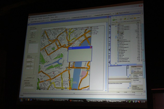The width and height of the screenshot is (164, 109).
Task: Launch Internet Explorer from quick launch
Action: (26, 100)
